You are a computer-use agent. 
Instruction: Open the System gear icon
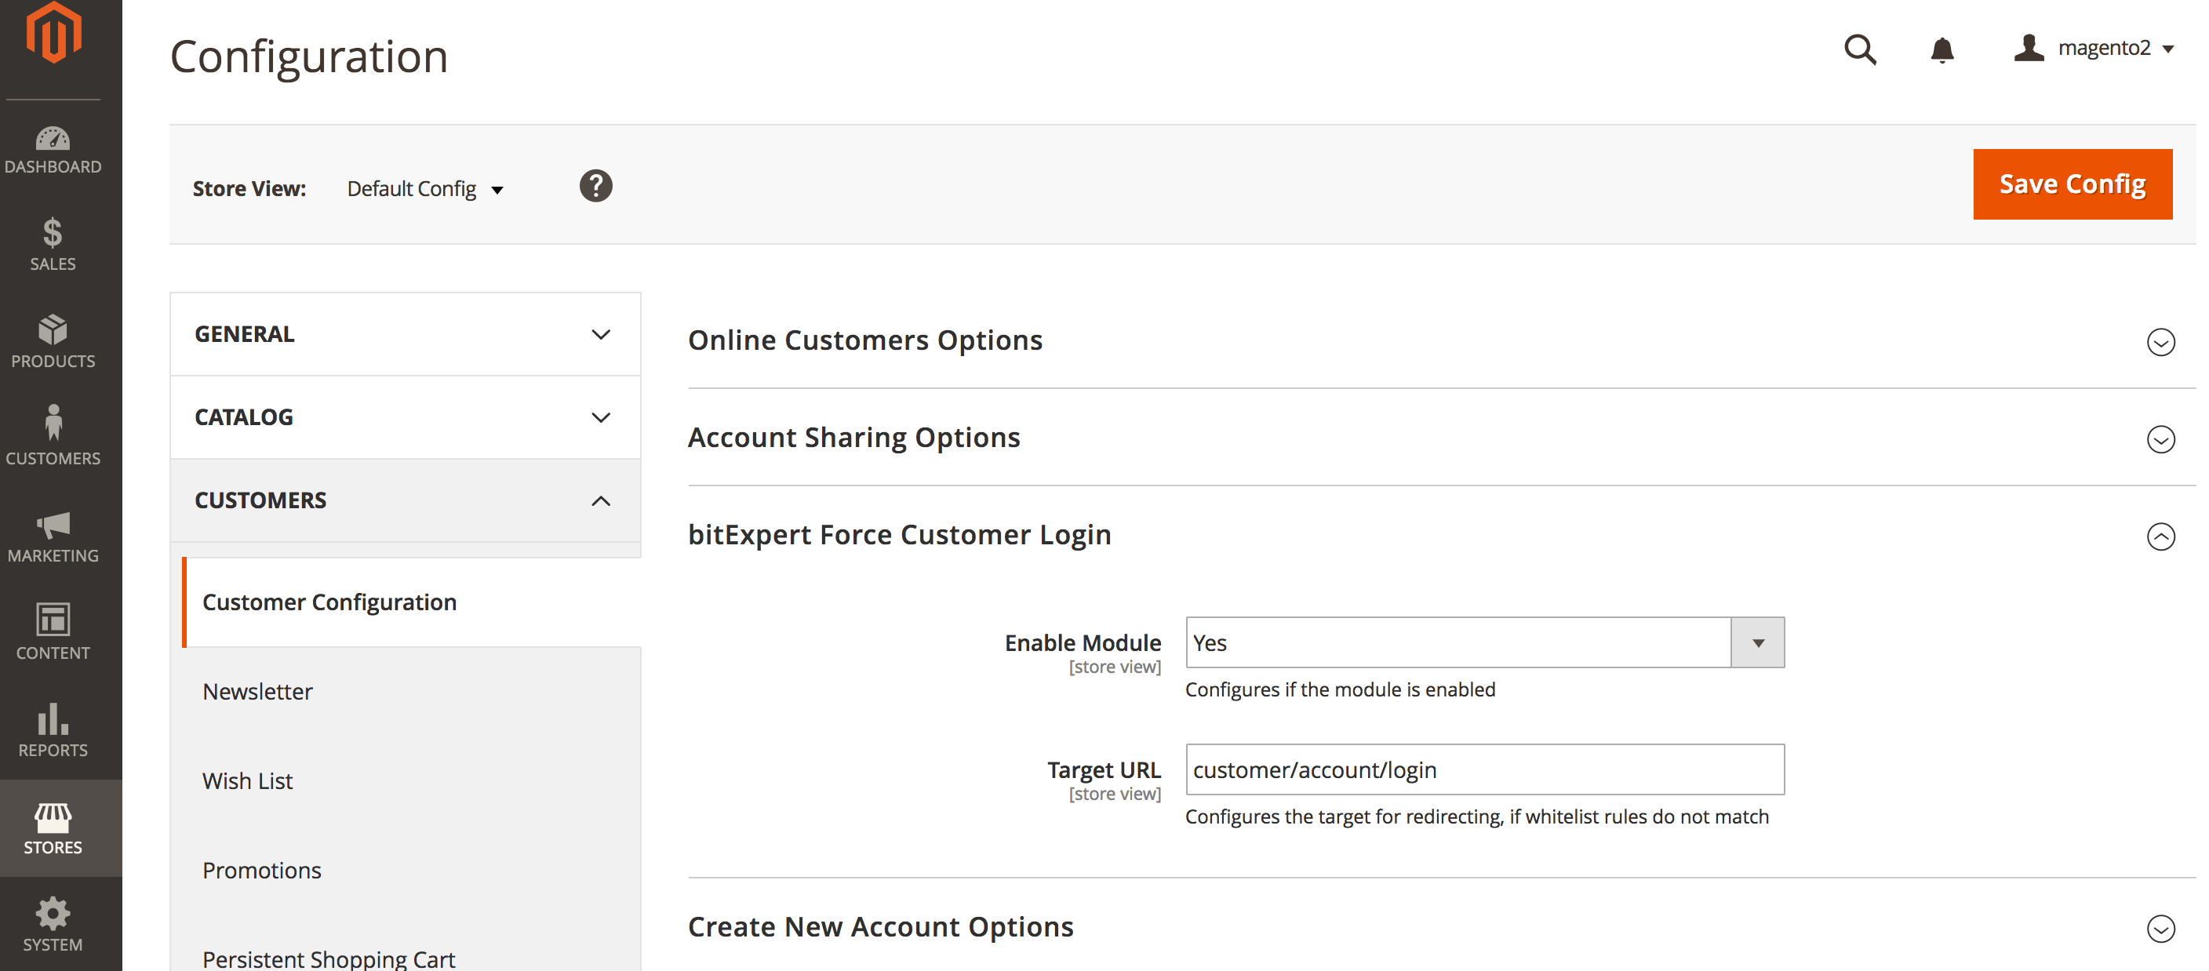click(53, 925)
